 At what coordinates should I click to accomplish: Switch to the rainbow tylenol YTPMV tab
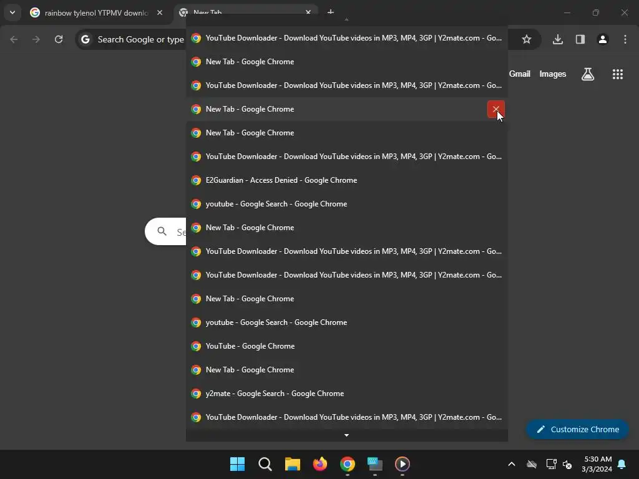tap(96, 13)
